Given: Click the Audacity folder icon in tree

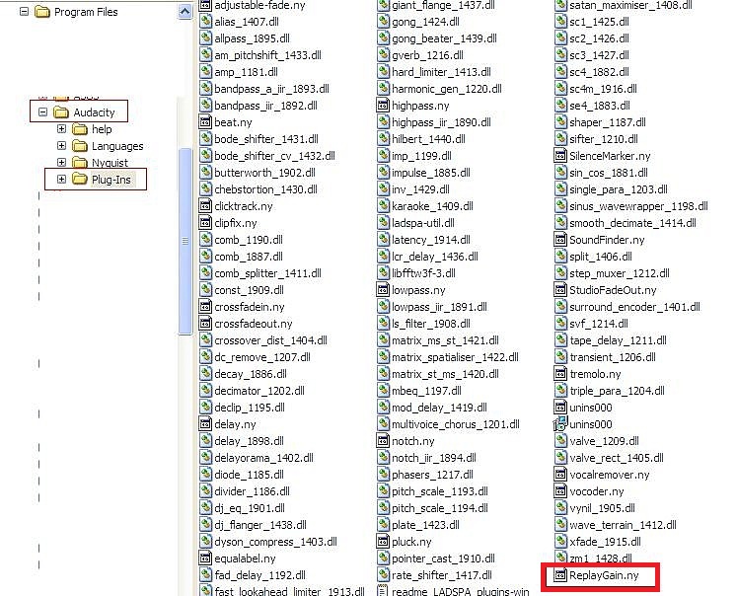Looking at the screenshot, I should pos(61,112).
